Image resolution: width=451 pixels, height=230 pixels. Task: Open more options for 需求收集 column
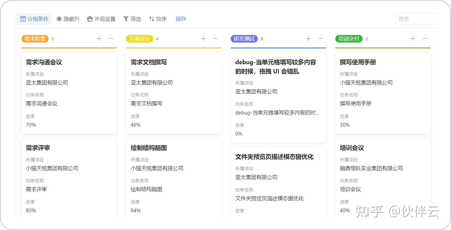coord(111,38)
